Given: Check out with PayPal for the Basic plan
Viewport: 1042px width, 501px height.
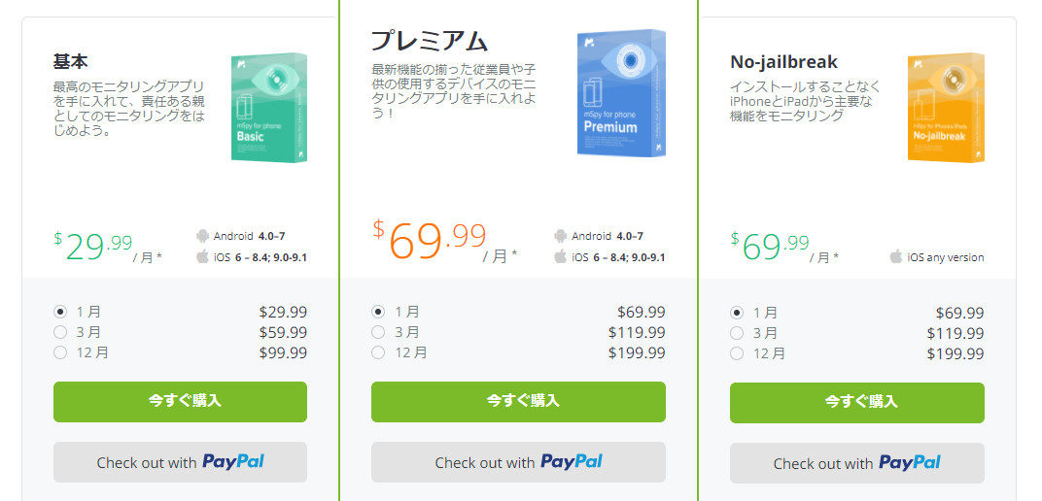Looking at the screenshot, I should click(x=180, y=462).
